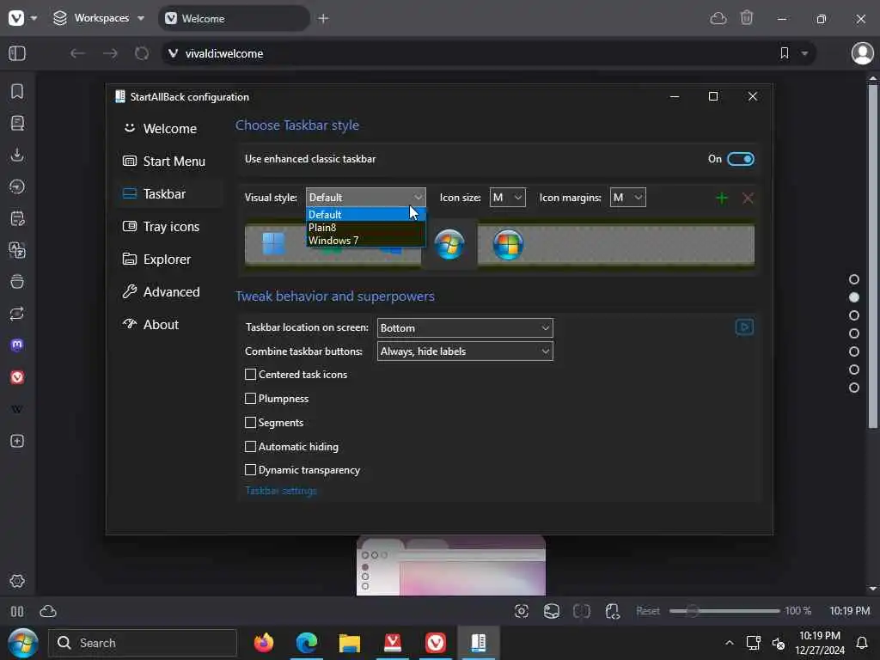Screen dimensions: 880x660
Task: Open the History panel in sidebar
Action: pos(17,186)
